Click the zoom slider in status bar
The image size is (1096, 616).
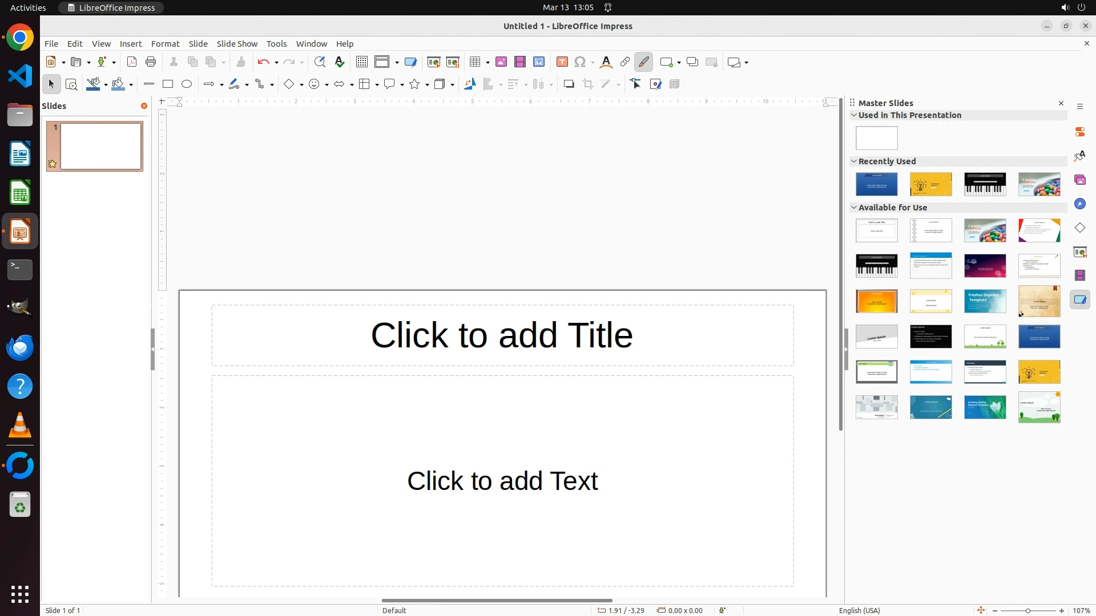coord(1028,610)
